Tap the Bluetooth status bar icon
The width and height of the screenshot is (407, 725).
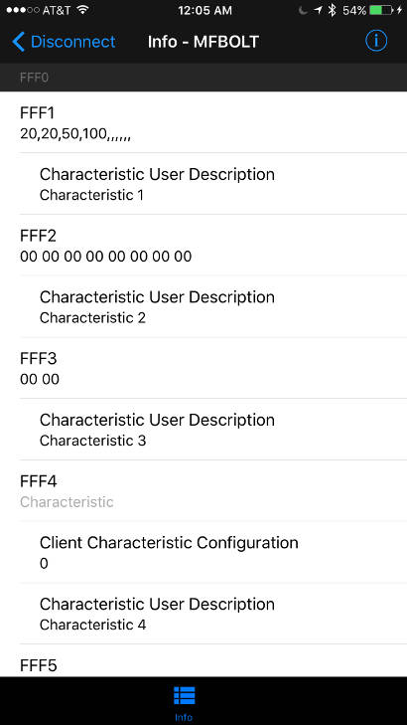332,10
